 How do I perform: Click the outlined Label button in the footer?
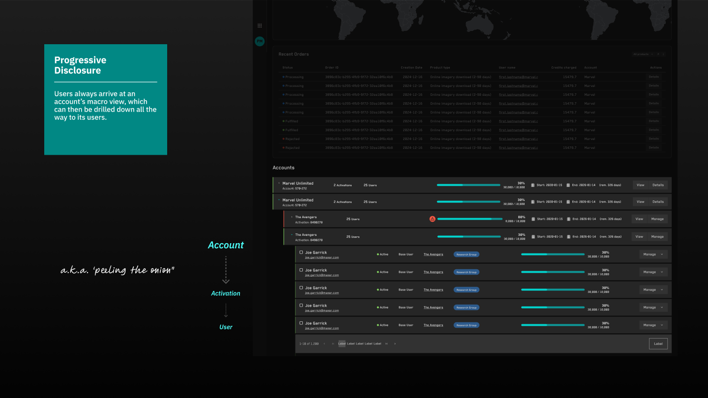tap(658, 344)
